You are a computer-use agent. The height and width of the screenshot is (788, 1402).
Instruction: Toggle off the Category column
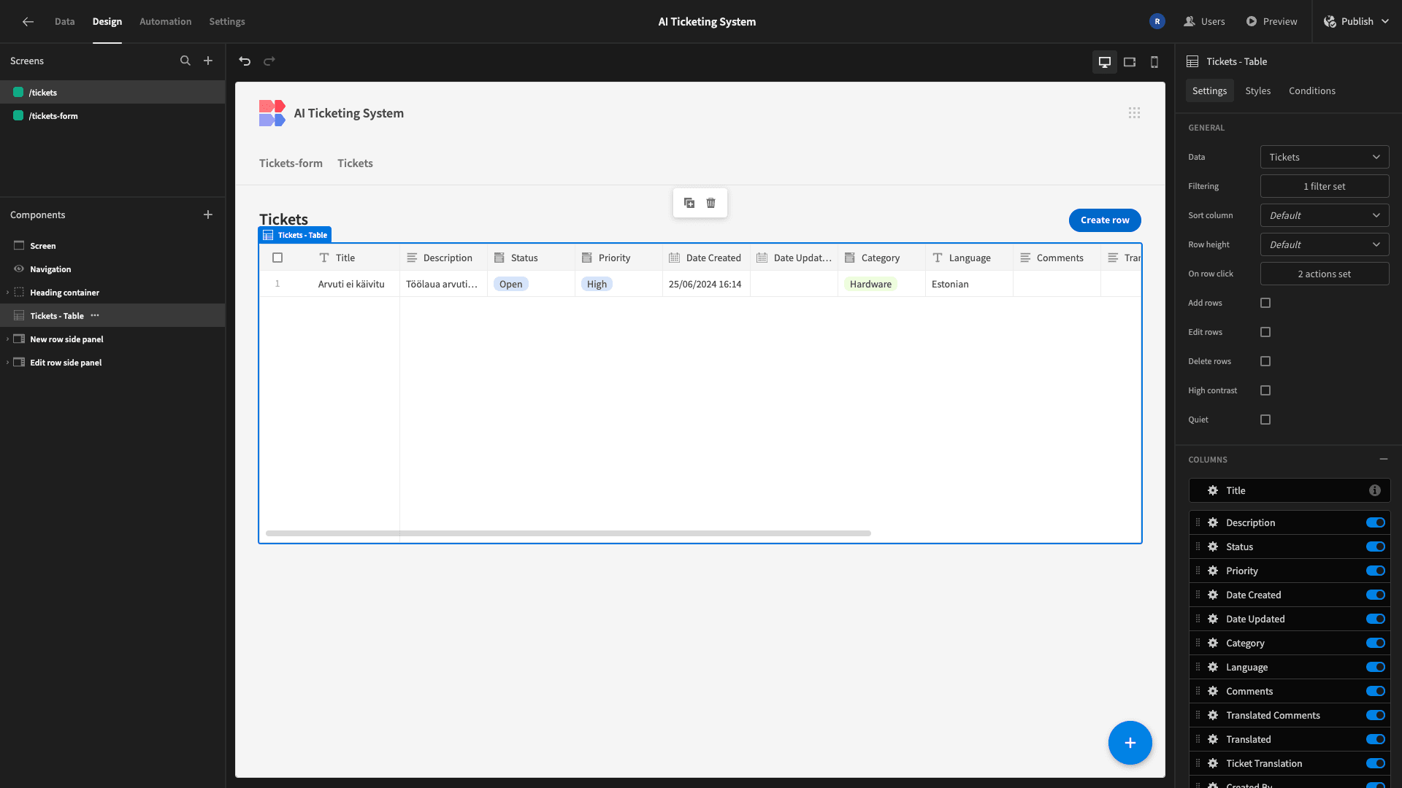click(x=1376, y=644)
